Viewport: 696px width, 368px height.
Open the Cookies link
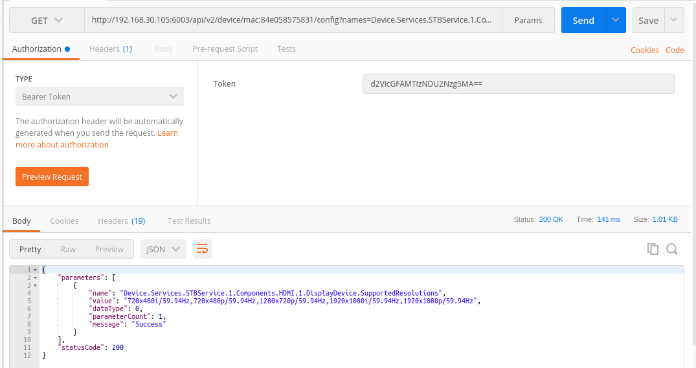pyautogui.click(x=644, y=50)
